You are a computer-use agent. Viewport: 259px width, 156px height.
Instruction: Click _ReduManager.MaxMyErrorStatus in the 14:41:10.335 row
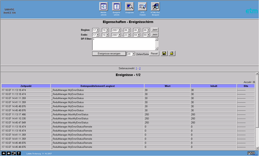coord(70,118)
